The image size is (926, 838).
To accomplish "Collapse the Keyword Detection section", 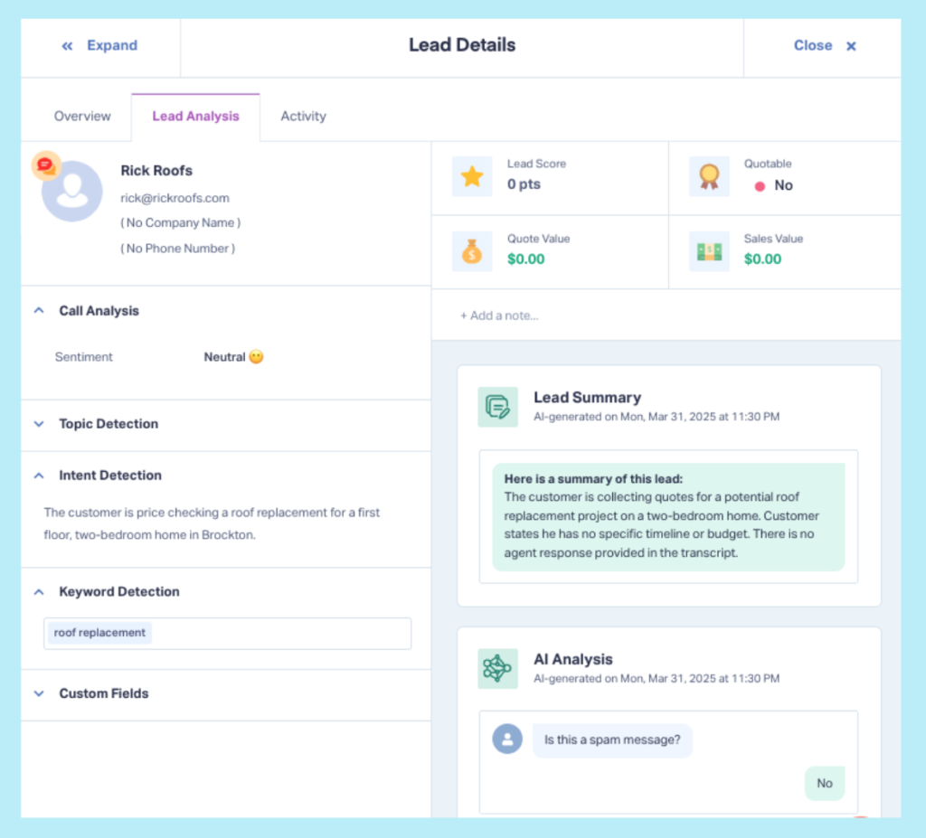I will point(38,591).
